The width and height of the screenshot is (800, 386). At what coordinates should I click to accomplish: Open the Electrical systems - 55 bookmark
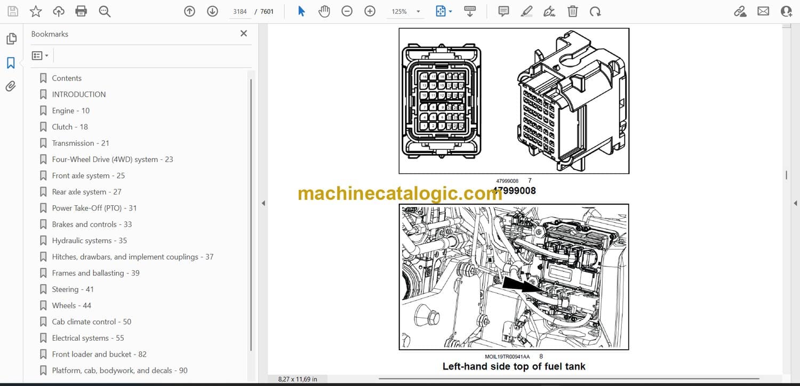coord(88,338)
